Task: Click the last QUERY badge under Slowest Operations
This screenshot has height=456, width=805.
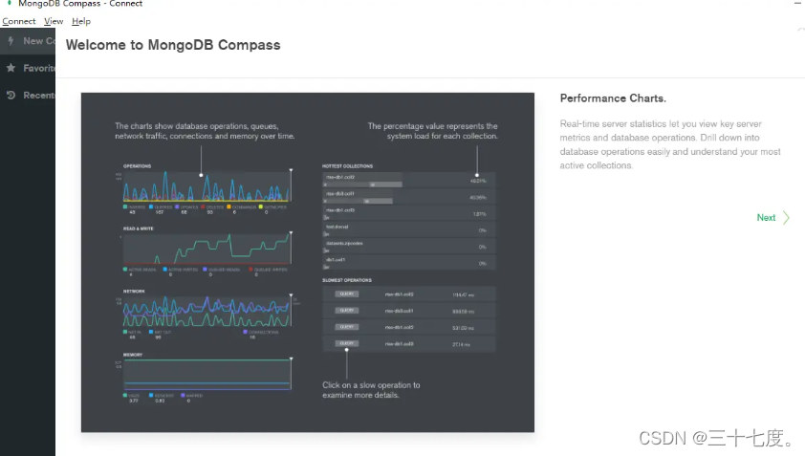Action: click(x=346, y=342)
